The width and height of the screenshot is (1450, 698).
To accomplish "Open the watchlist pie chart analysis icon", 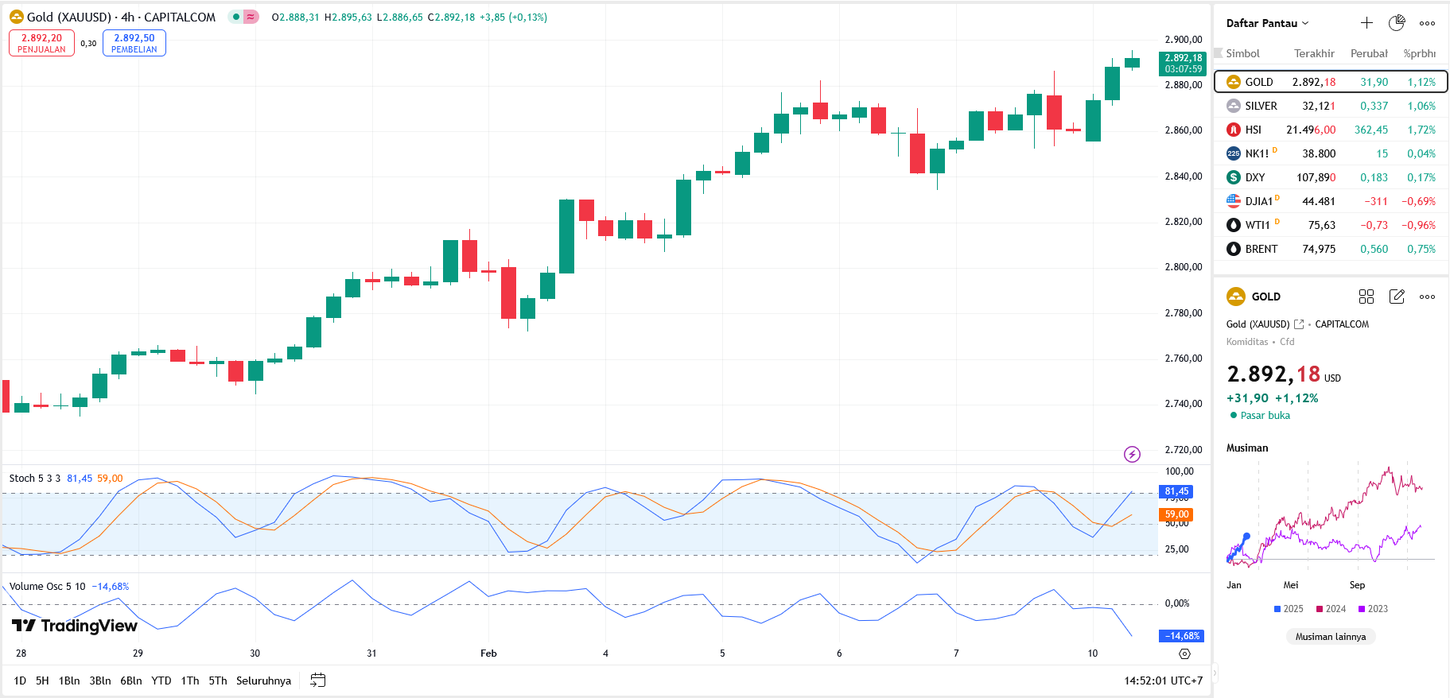I will [x=1397, y=23].
